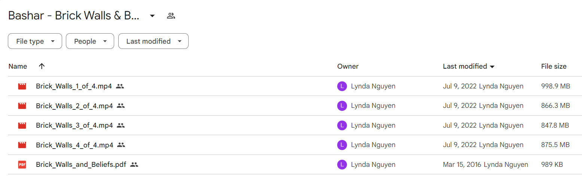
Task: Click the File size column header
Action: pos(554,66)
